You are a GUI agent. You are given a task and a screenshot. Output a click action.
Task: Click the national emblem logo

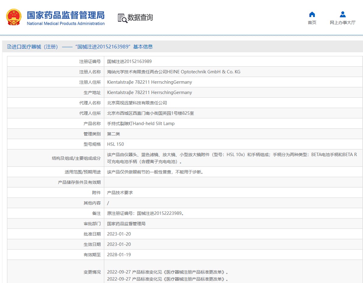coord(14,17)
